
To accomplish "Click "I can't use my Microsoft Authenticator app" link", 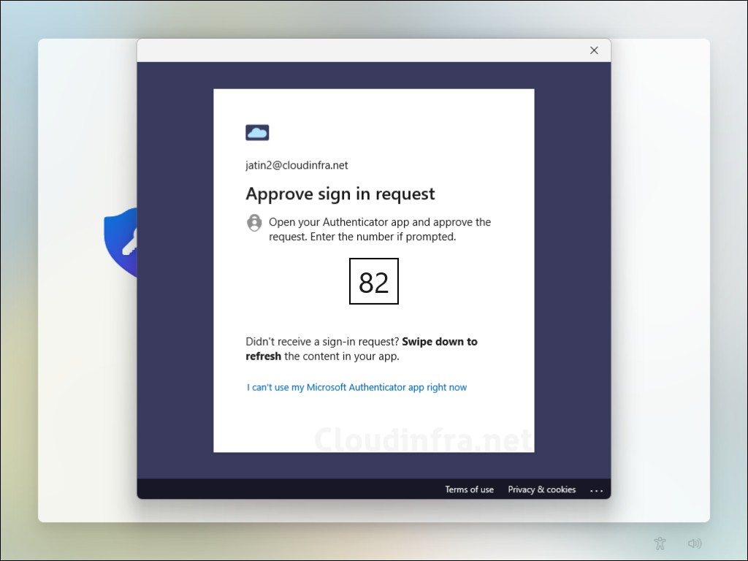I will pyautogui.click(x=356, y=387).
